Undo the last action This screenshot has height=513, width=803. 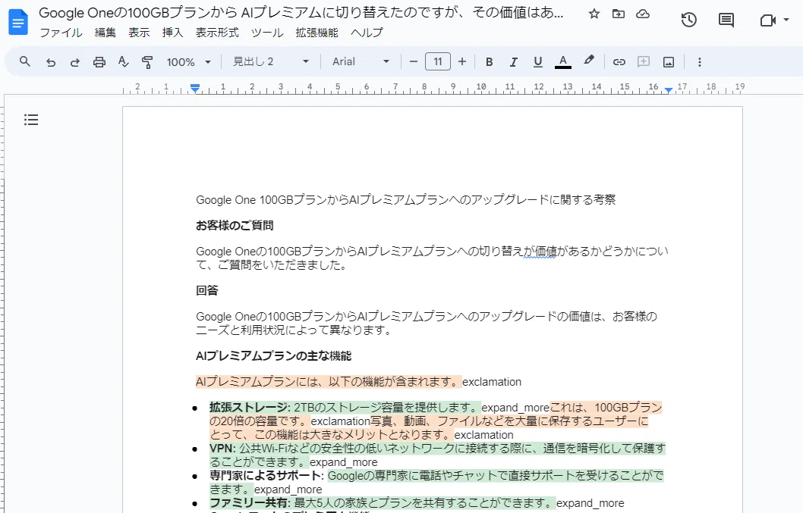pyautogui.click(x=50, y=62)
